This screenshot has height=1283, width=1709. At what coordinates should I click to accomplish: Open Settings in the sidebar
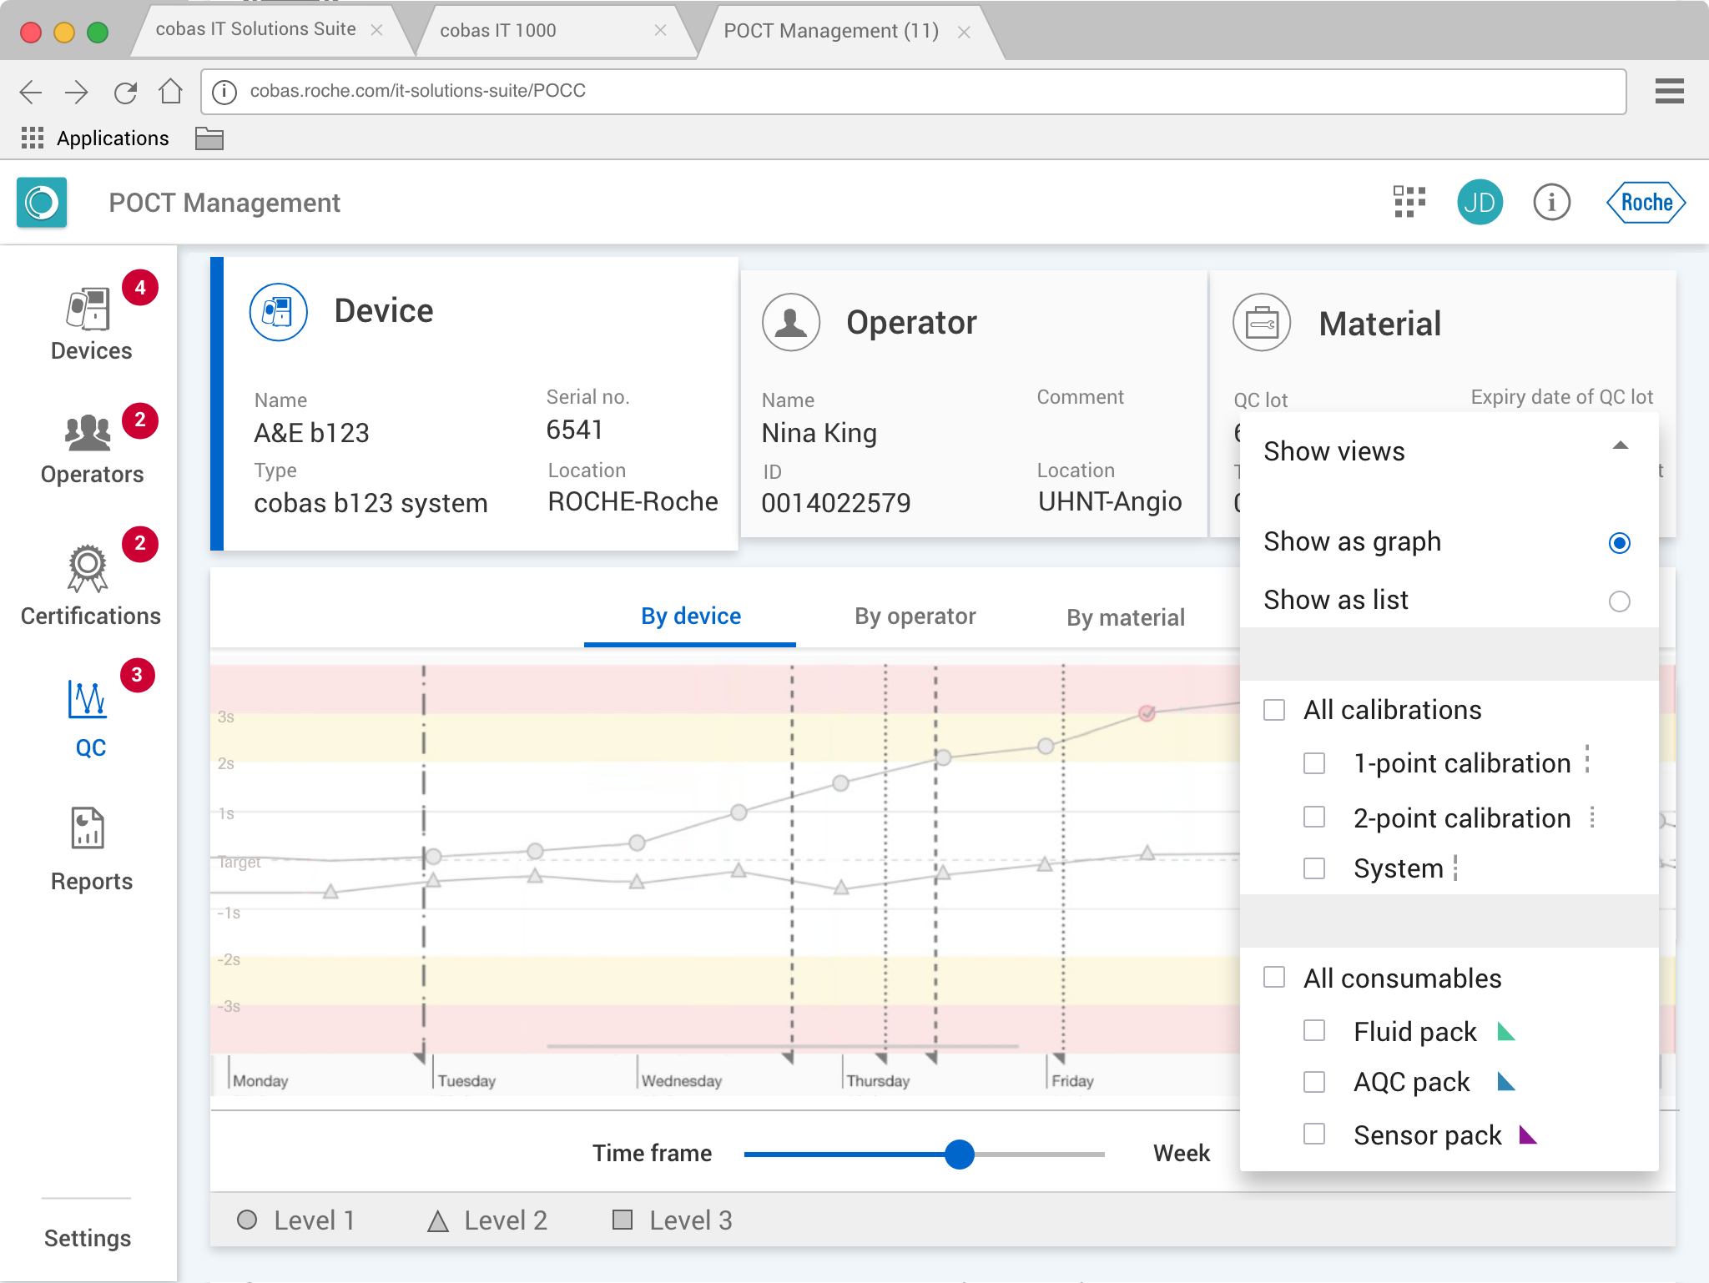coord(88,1238)
